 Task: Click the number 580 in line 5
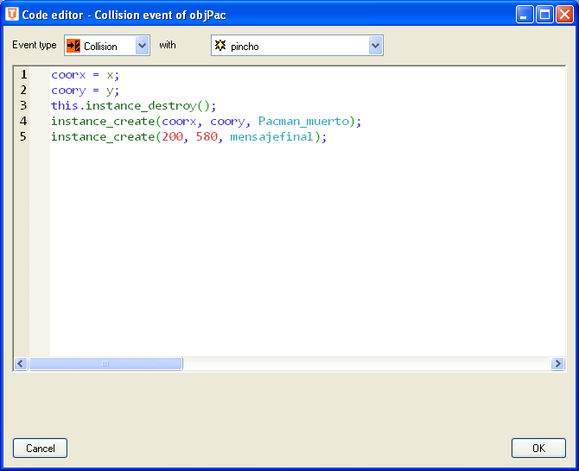coord(207,137)
